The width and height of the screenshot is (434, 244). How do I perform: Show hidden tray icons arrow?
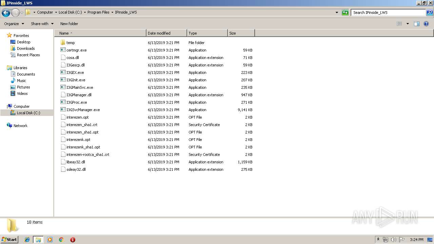pos(378,239)
